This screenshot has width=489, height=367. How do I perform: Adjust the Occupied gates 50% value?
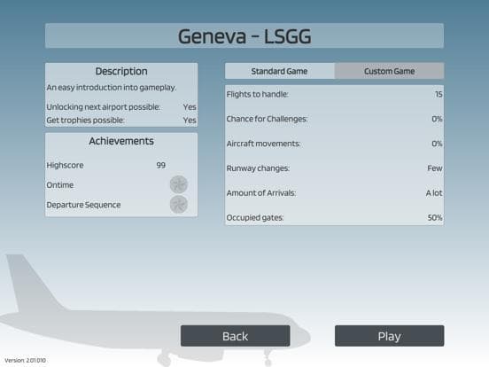(x=435, y=217)
